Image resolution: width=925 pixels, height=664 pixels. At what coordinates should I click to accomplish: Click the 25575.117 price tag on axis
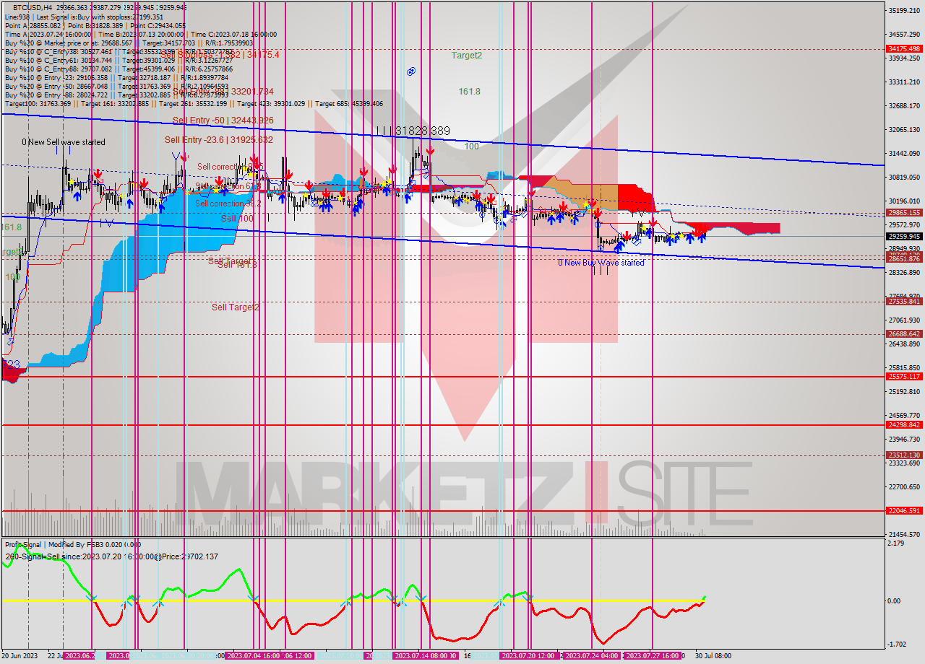coord(904,376)
